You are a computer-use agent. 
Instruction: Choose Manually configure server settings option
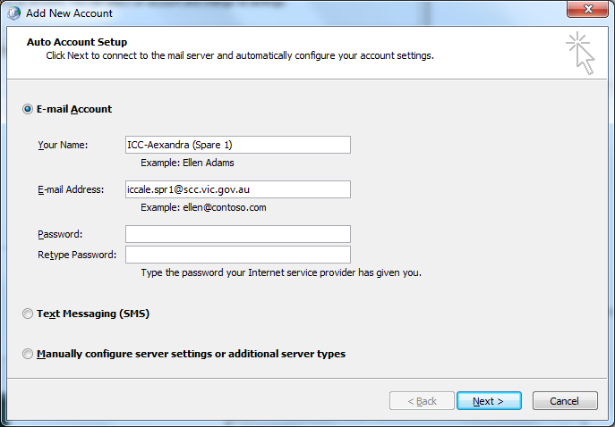(x=28, y=354)
